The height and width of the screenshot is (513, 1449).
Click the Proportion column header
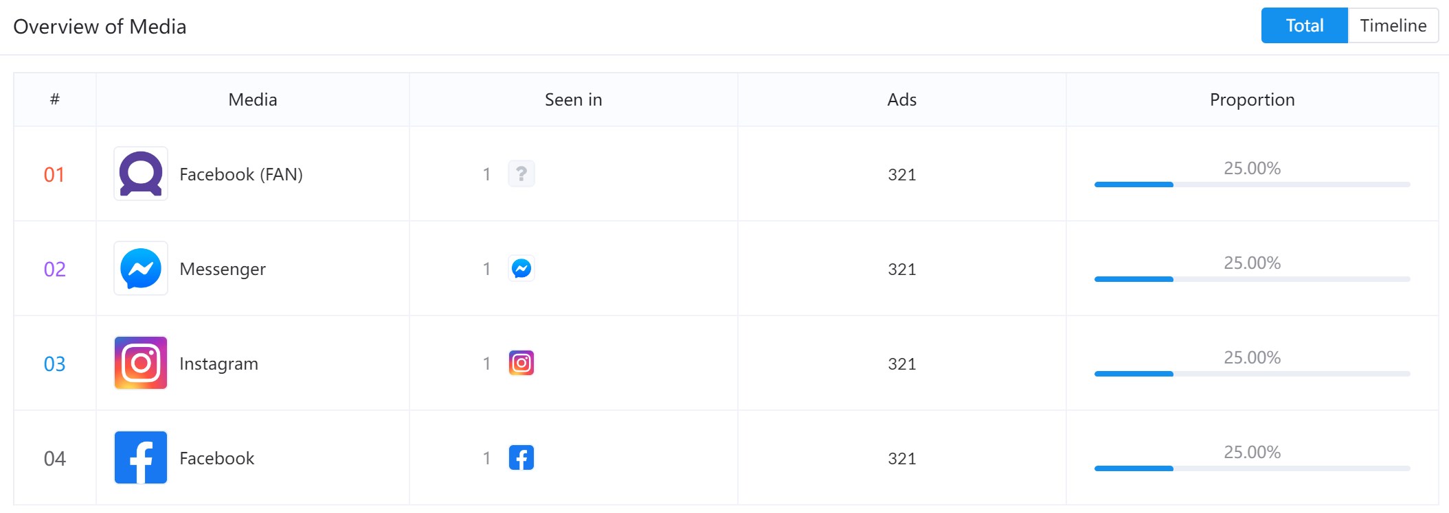click(x=1252, y=99)
